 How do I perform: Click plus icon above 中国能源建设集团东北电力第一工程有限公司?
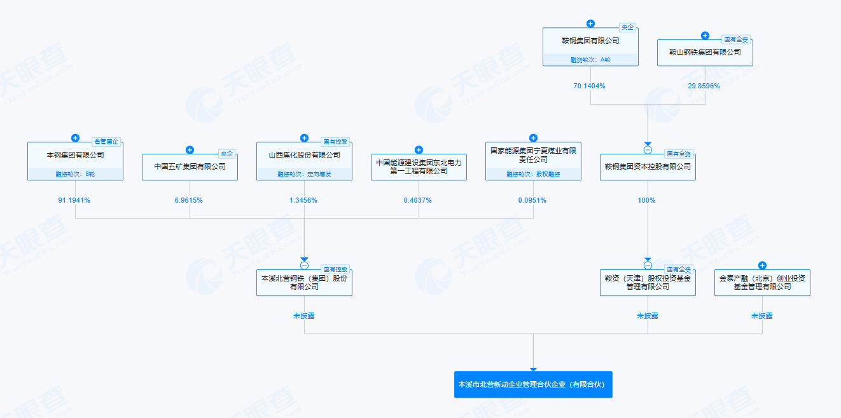point(419,150)
